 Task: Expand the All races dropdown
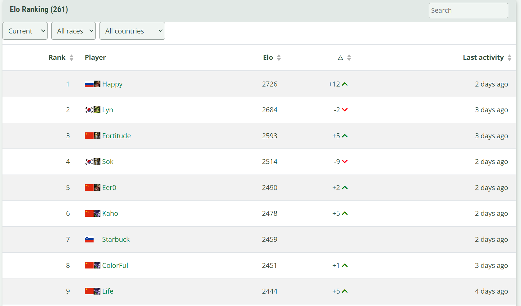[x=73, y=31]
